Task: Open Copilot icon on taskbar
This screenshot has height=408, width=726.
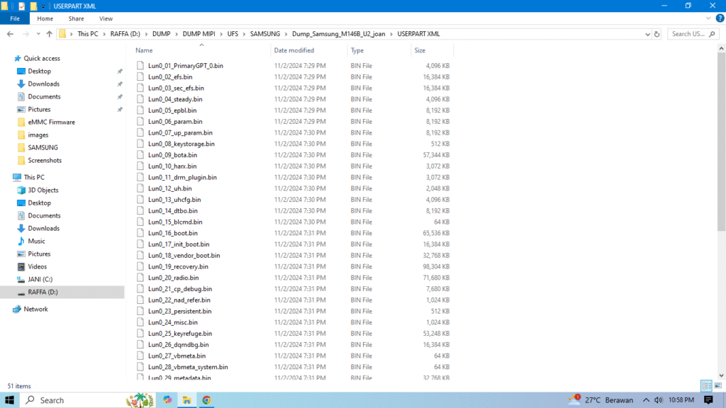Action: pyautogui.click(x=167, y=400)
